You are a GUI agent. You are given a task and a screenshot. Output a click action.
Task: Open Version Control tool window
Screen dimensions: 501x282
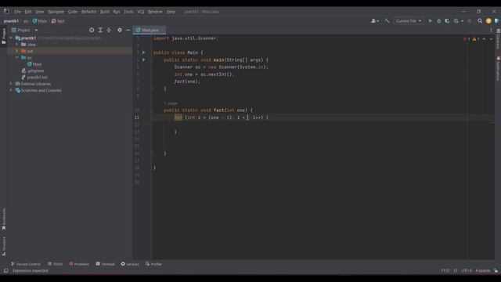point(26,264)
